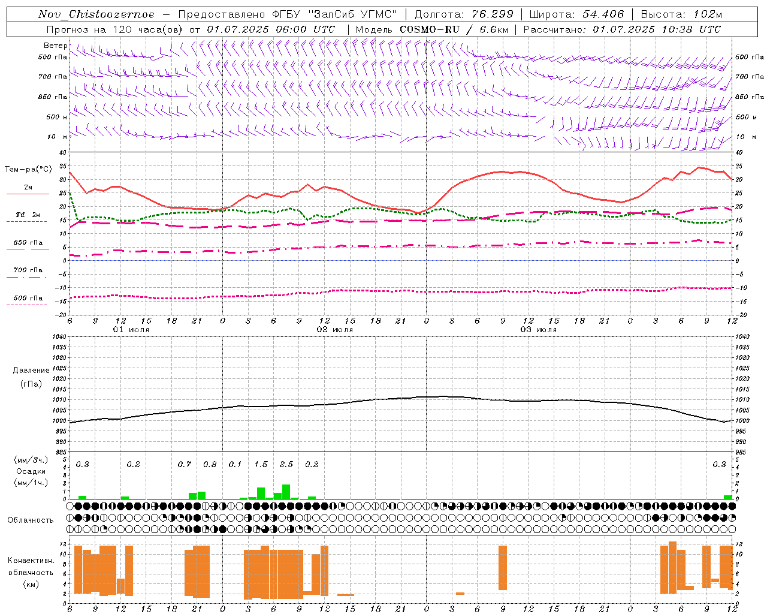Click the 02 июля date label

(335, 330)
